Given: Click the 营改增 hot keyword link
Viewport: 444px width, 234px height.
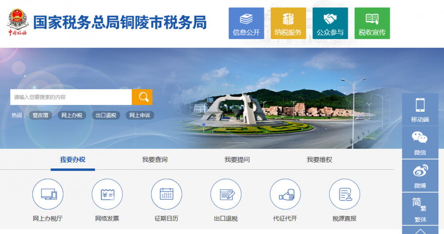Looking at the screenshot, I should (41, 115).
